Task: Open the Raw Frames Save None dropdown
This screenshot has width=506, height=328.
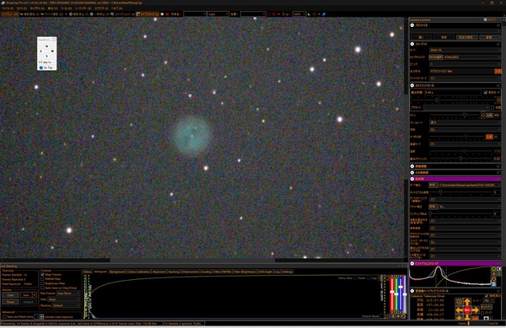Action: tap(67, 293)
